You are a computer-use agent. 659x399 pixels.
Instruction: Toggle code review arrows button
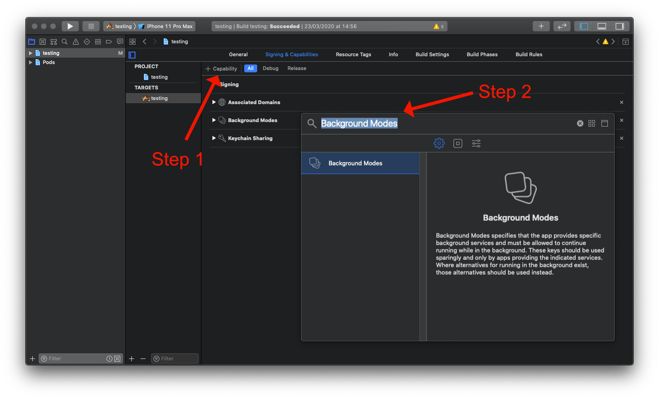click(x=562, y=26)
